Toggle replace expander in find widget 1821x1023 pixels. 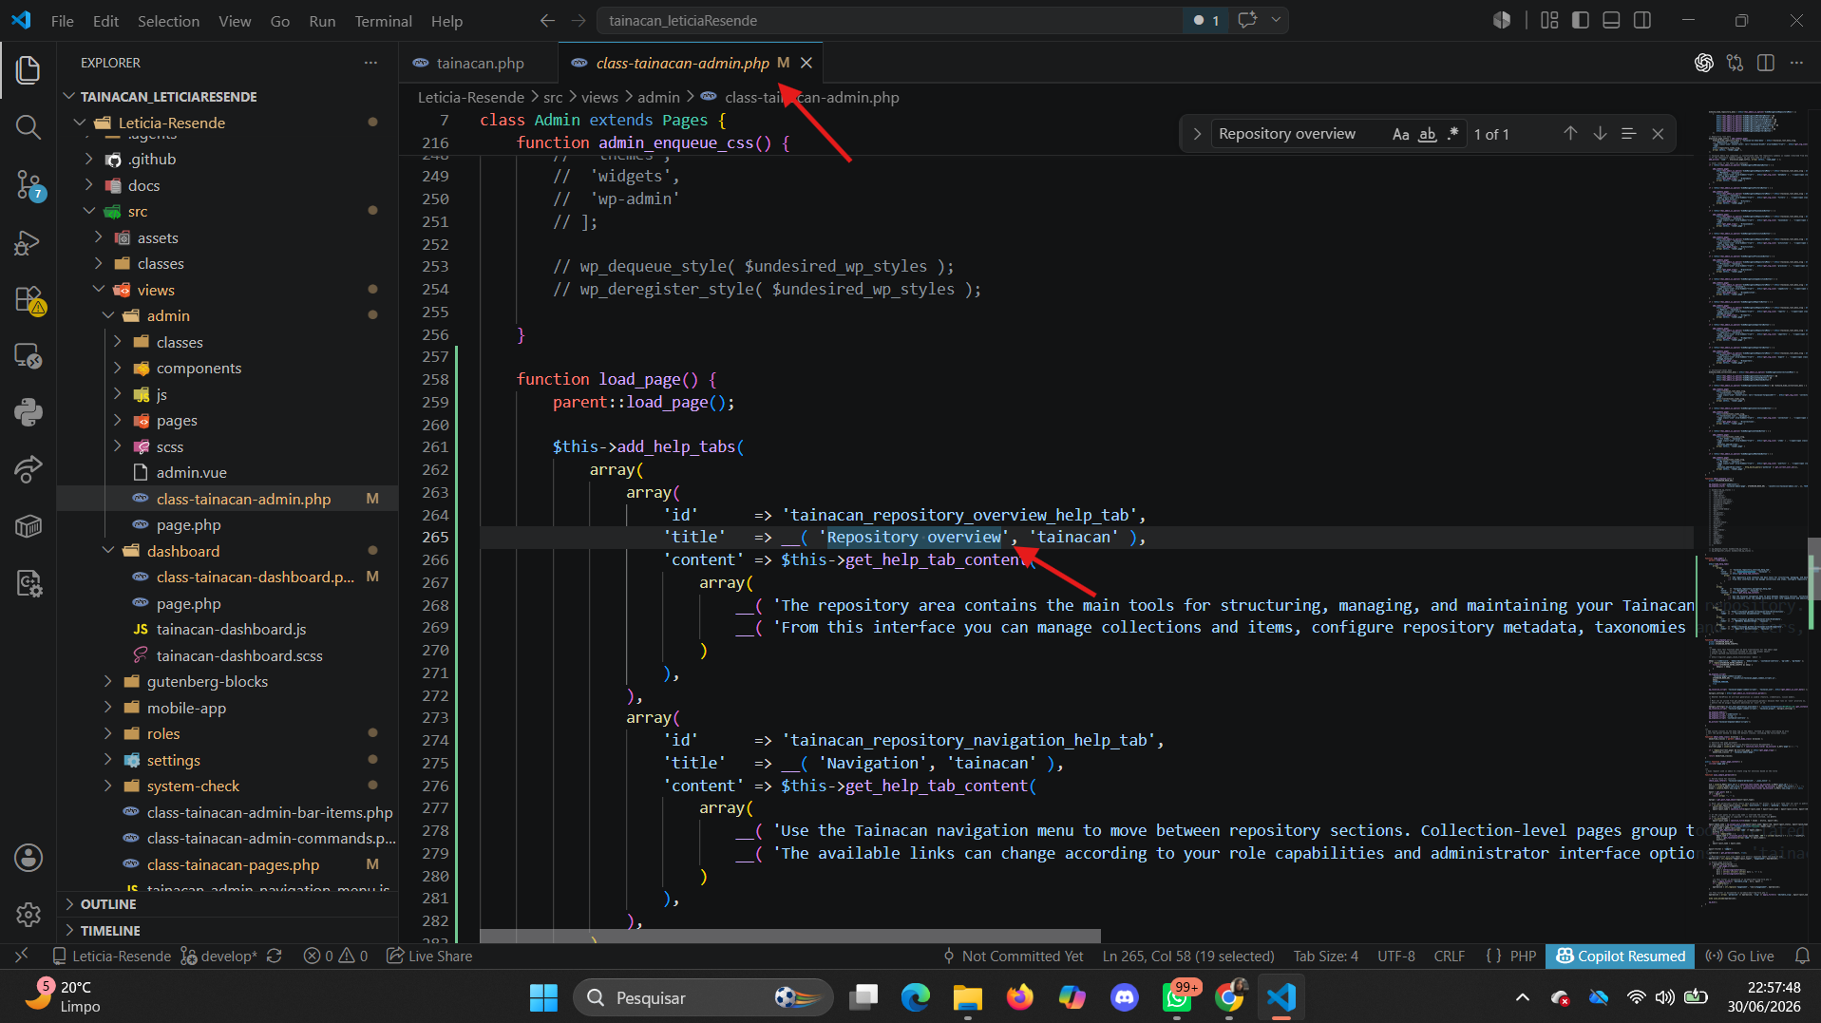(x=1197, y=134)
